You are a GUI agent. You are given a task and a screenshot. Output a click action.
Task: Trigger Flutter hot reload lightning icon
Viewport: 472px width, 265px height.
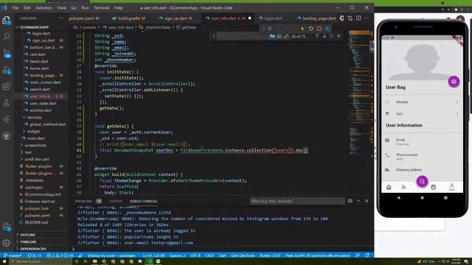(302, 29)
